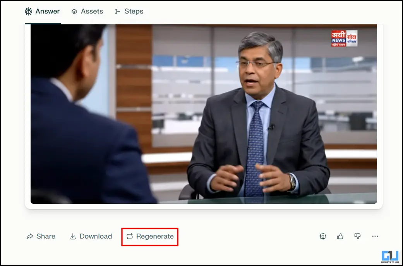Download the generated video

coord(91,236)
